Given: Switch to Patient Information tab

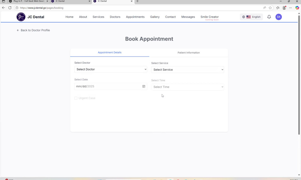Looking at the screenshot, I should coord(188,53).
